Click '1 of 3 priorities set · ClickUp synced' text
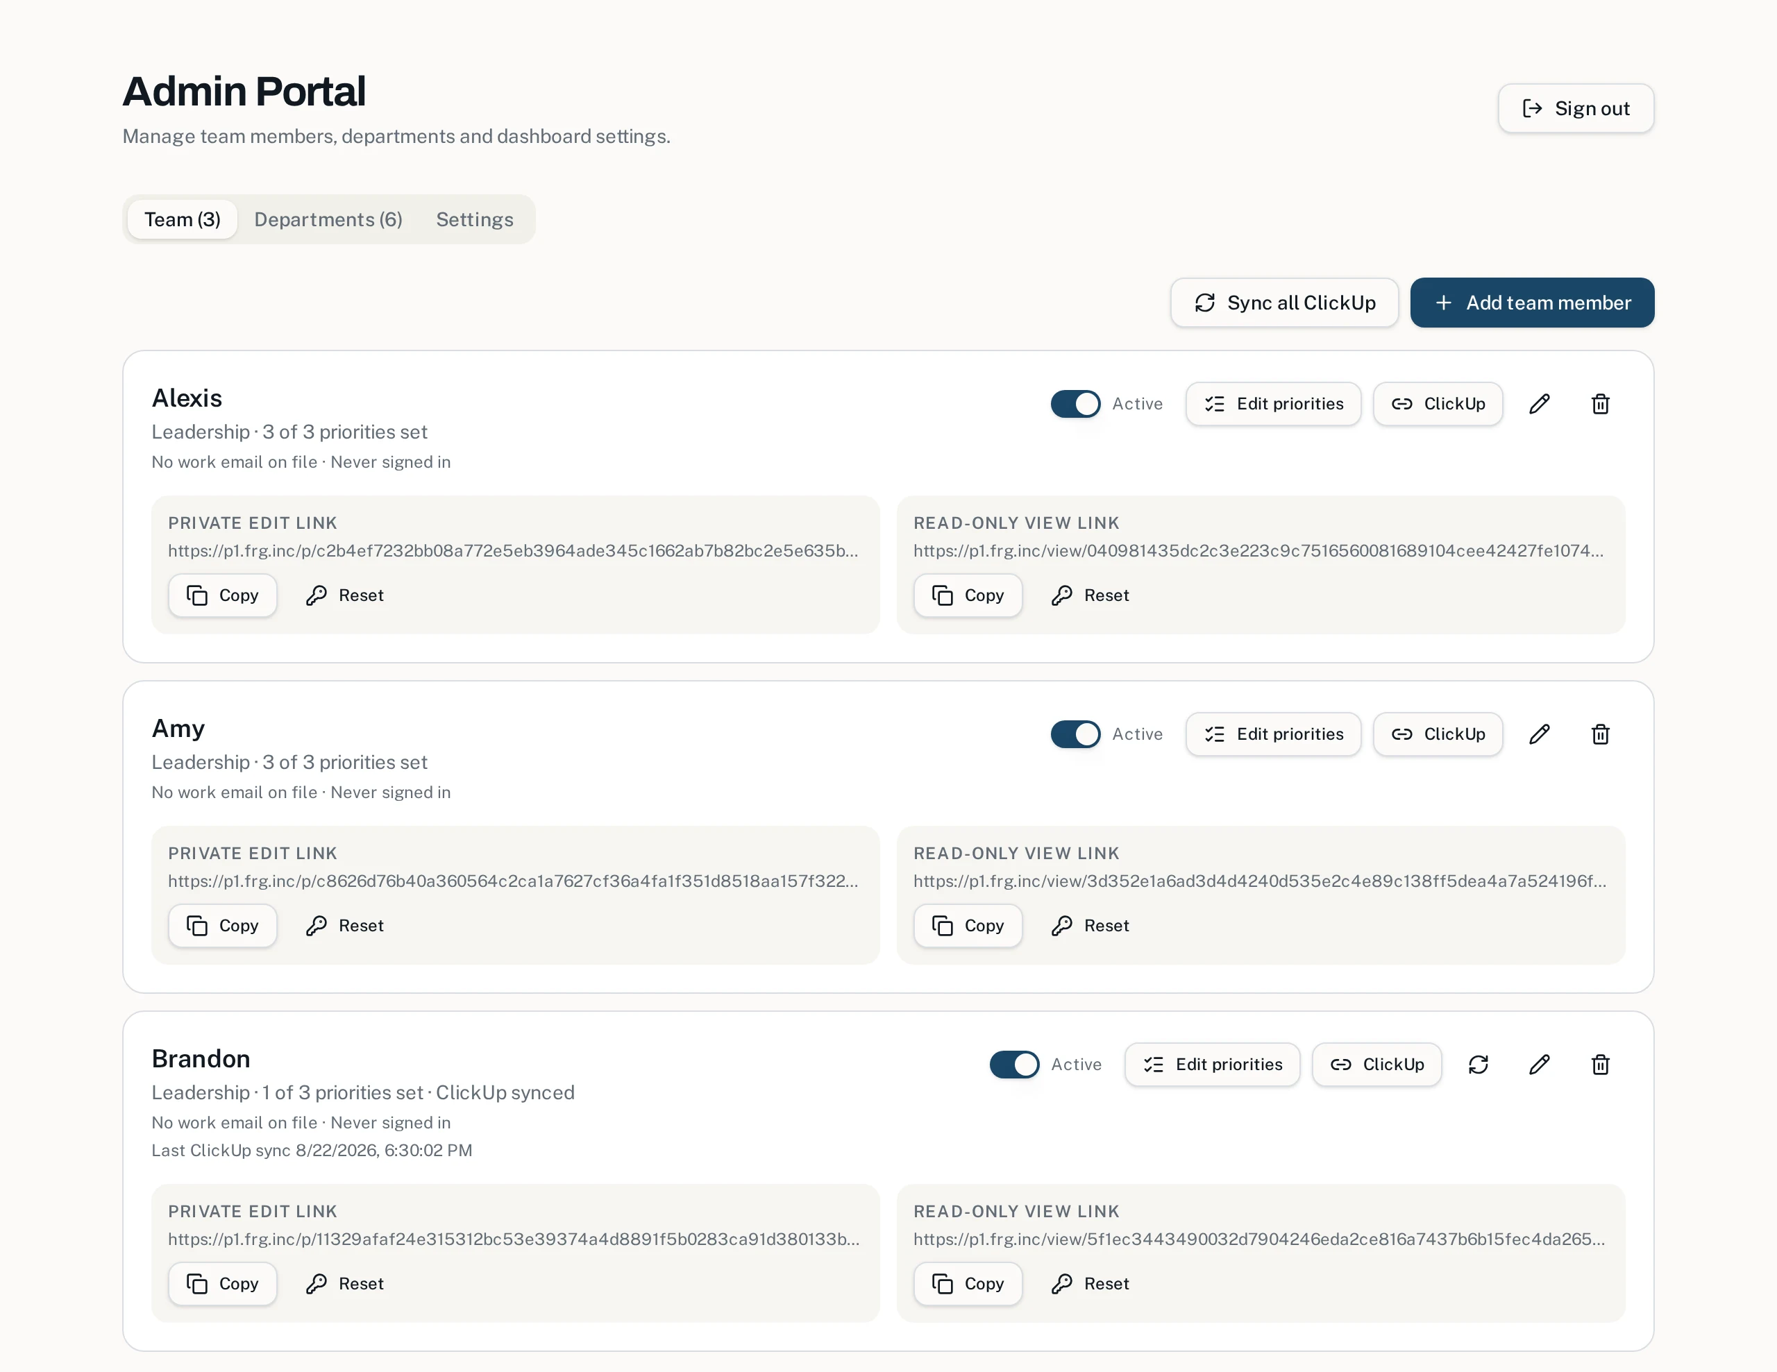 (418, 1092)
